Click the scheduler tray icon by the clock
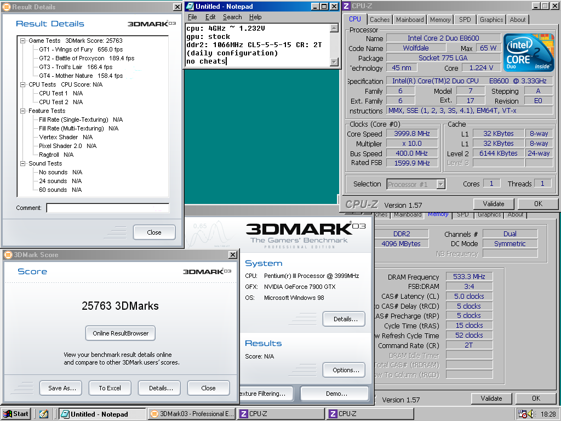 click(523, 414)
